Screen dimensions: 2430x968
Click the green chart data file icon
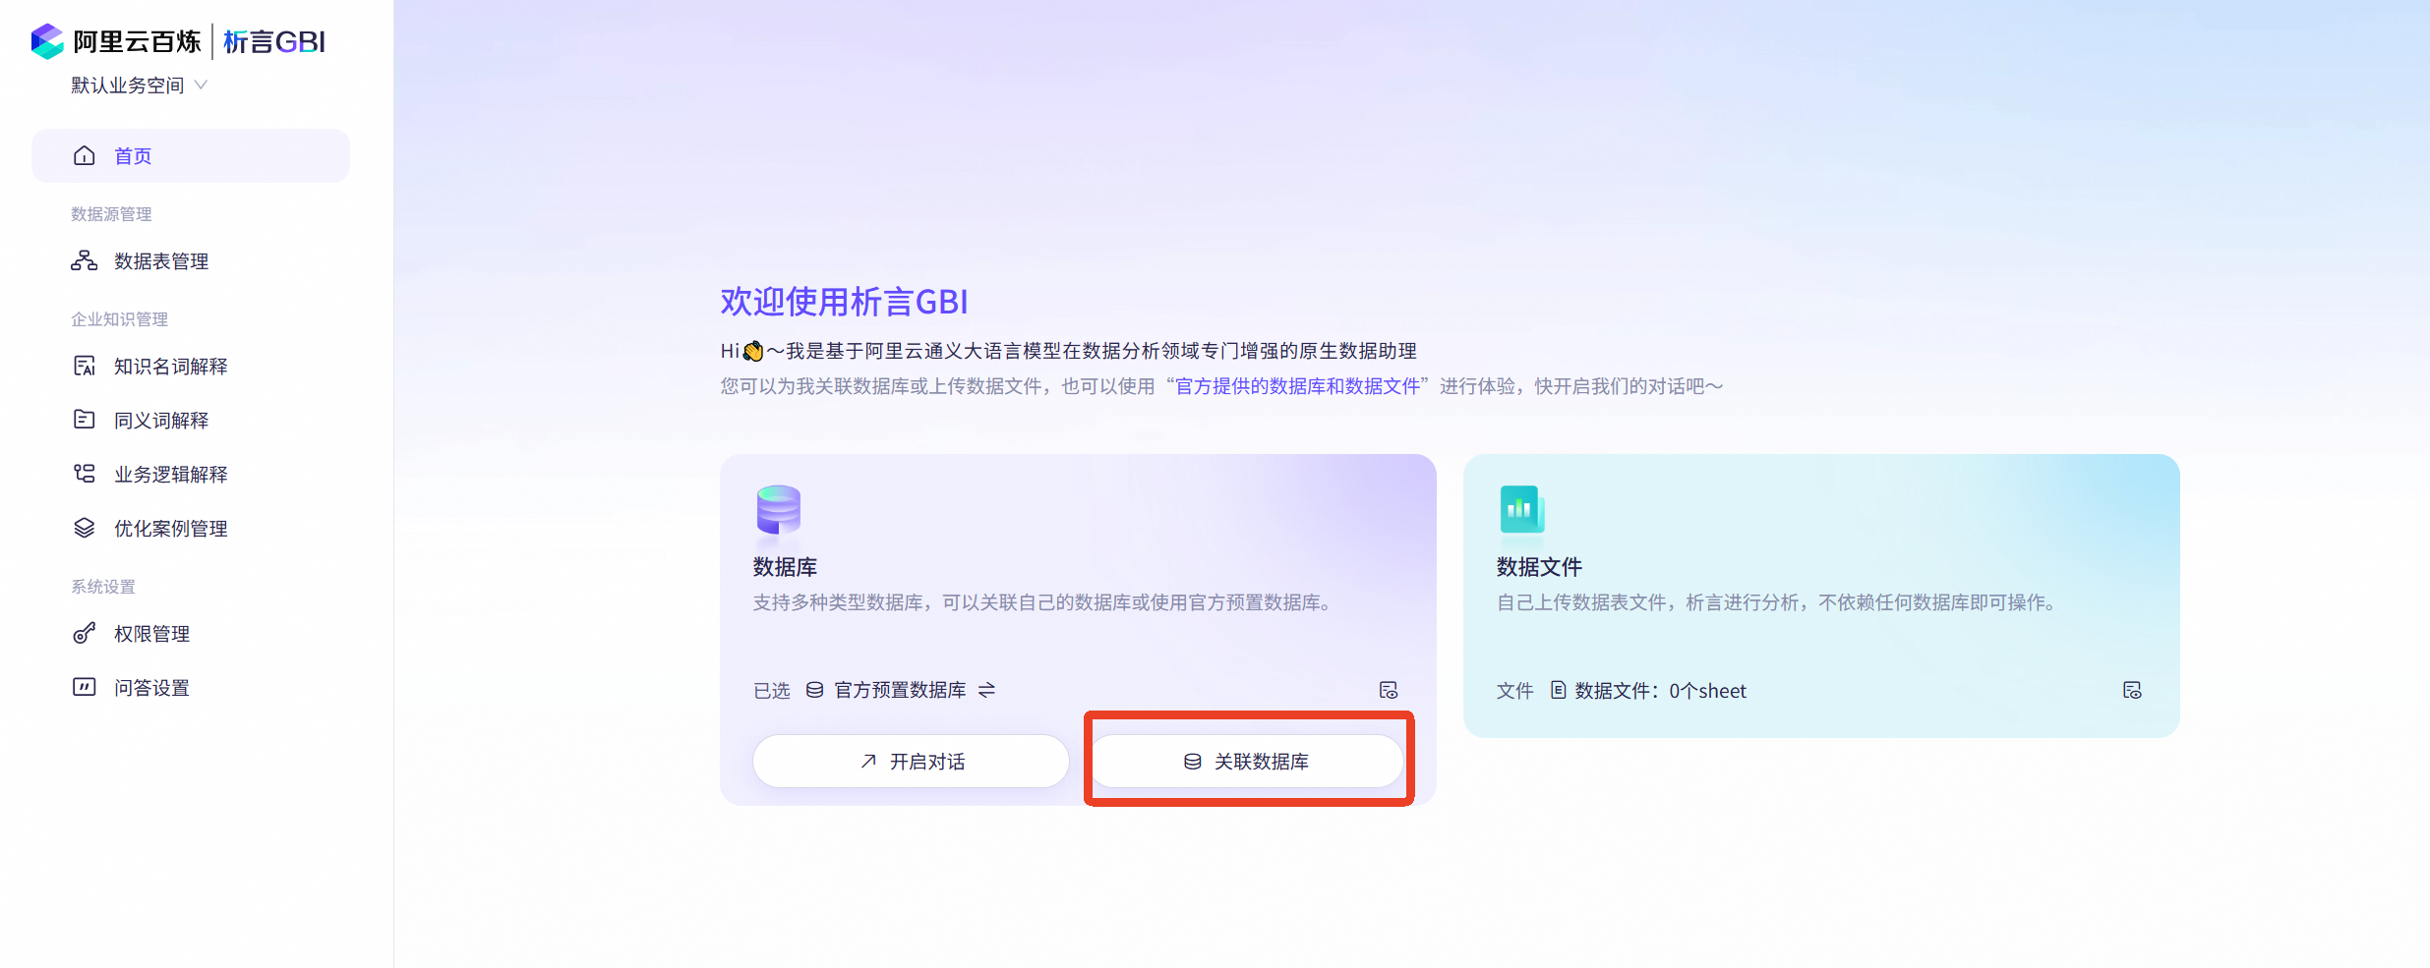tap(1521, 510)
